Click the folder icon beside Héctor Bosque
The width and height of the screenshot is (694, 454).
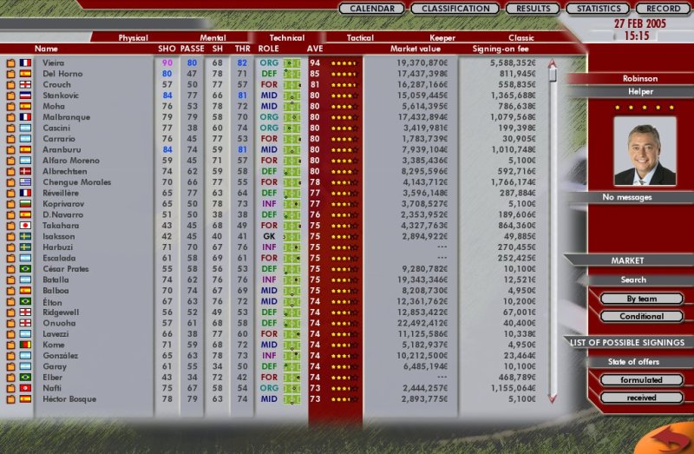coord(11,398)
